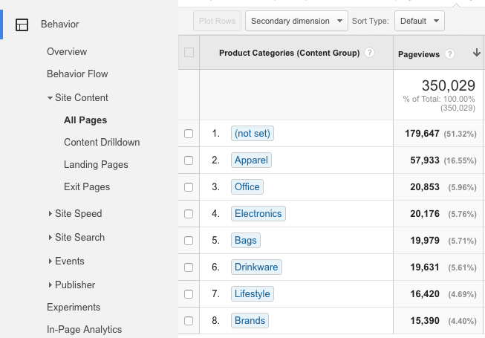Click help icon beside Product Categories header
The image size is (485, 338).
pyautogui.click(x=369, y=53)
